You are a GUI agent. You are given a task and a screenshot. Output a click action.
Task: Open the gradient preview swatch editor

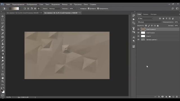pyautogui.click(x=14, y=9)
